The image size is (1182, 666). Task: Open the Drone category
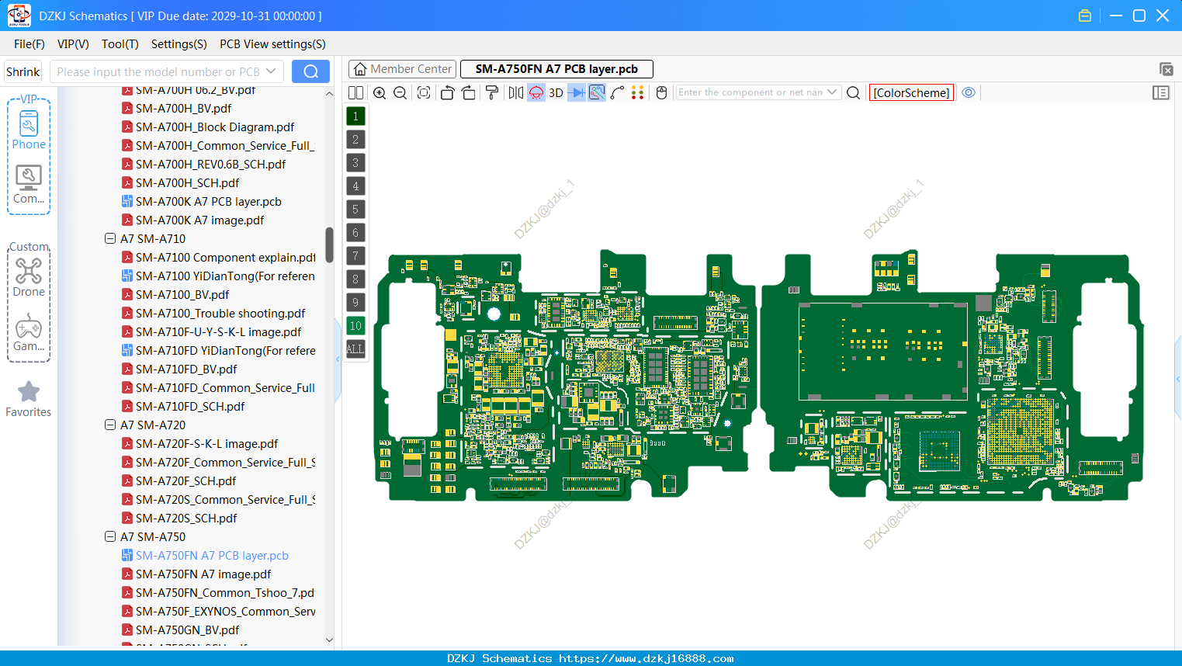(x=29, y=277)
